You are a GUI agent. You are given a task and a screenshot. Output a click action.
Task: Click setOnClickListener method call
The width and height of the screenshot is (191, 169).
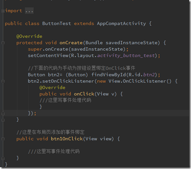68,81
